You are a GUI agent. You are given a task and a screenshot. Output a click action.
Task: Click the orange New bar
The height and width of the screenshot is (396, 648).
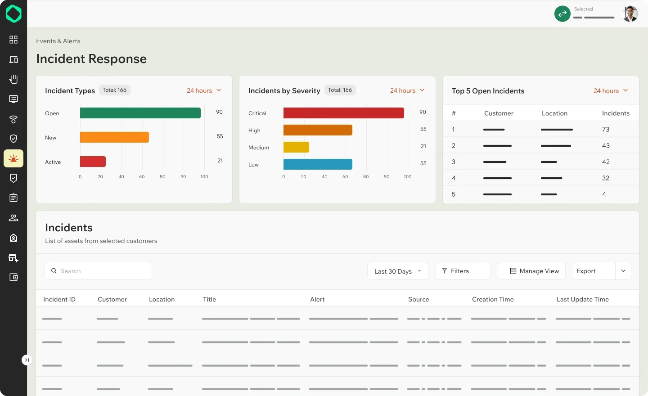tap(114, 137)
